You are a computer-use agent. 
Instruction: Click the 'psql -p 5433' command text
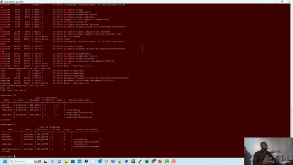click(37, 86)
